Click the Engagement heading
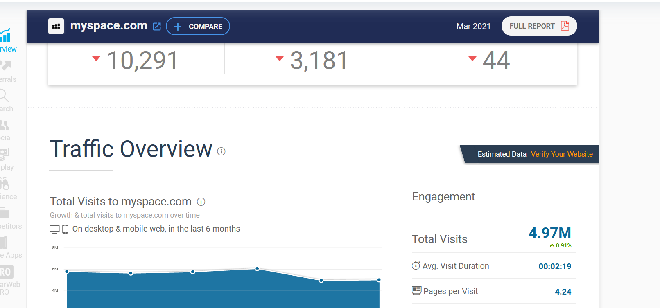This screenshot has height=308, width=660. coord(443,197)
